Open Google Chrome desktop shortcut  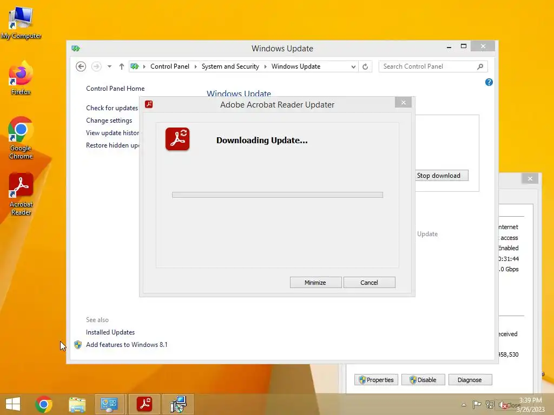(x=21, y=138)
